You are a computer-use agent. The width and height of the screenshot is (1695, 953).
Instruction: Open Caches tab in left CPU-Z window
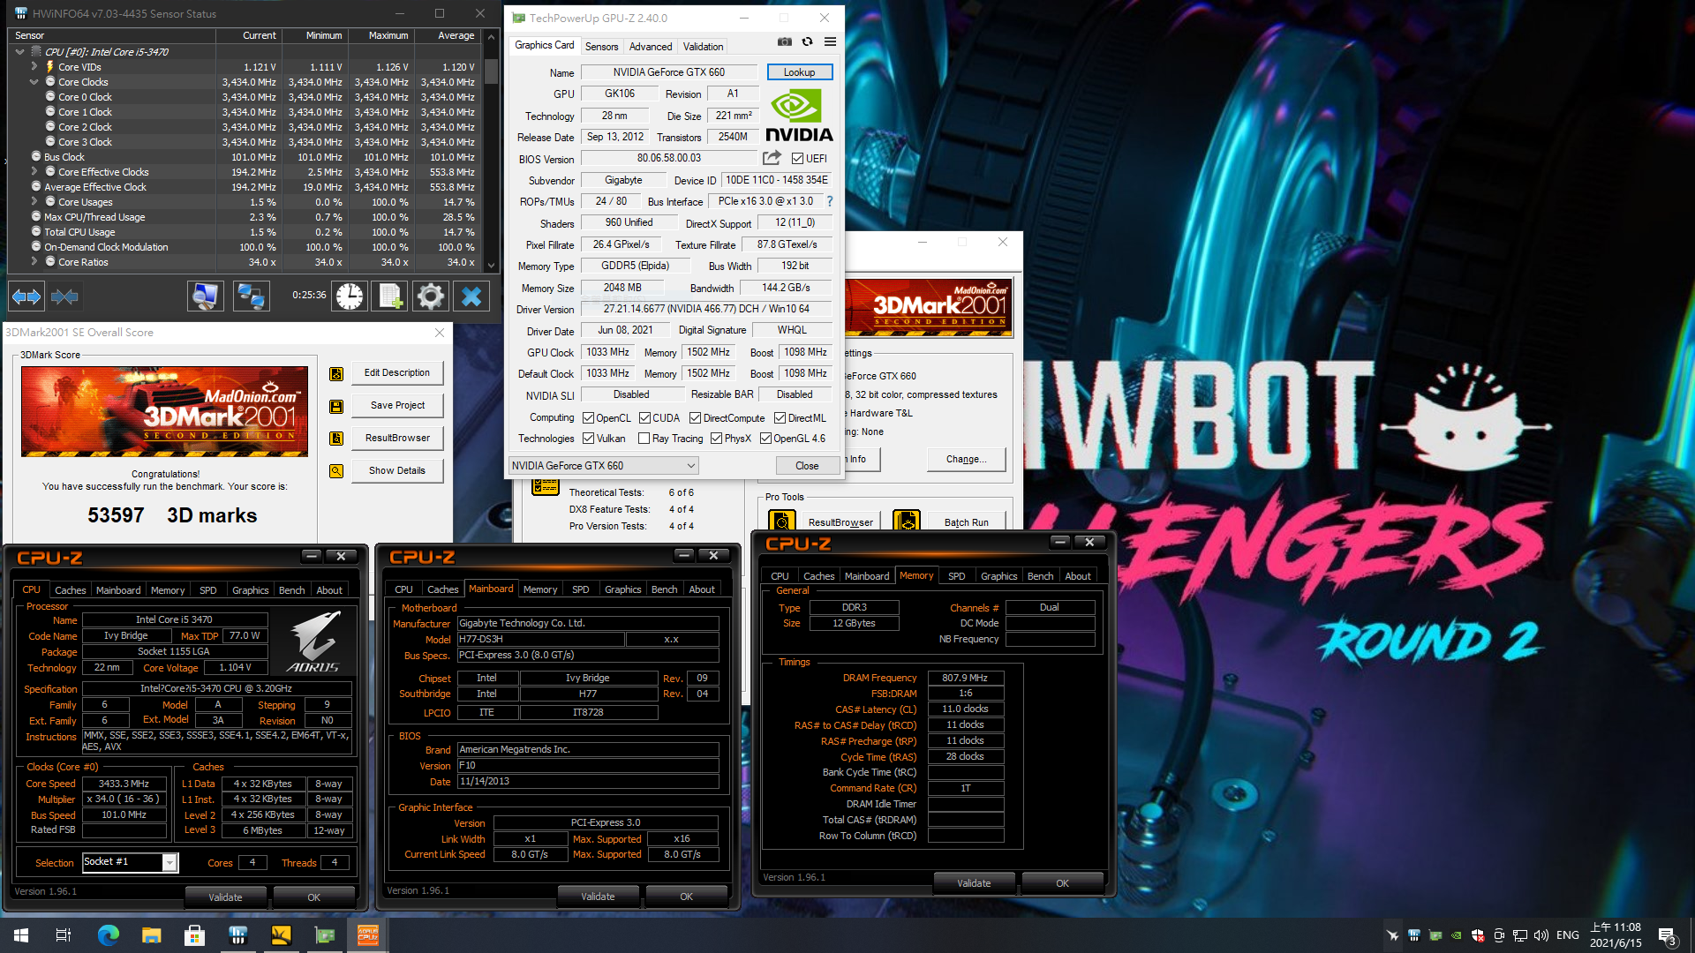click(x=71, y=590)
